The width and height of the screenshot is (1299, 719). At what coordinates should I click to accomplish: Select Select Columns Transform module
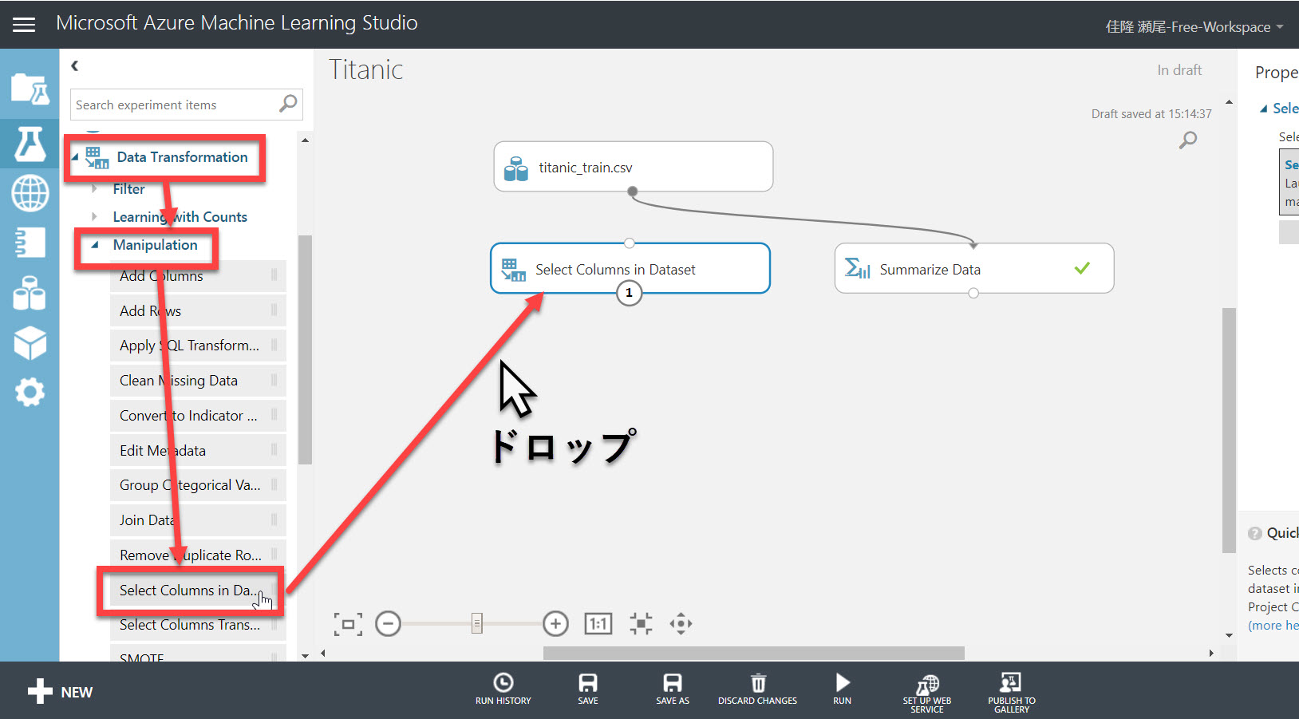point(198,625)
